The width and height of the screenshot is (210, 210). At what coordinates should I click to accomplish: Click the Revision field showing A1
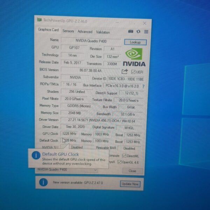click(112, 49)
